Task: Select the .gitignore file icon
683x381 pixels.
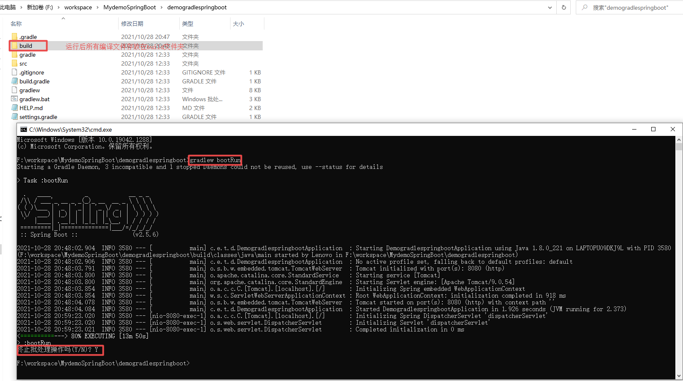Action: click(x=14, y=72)
